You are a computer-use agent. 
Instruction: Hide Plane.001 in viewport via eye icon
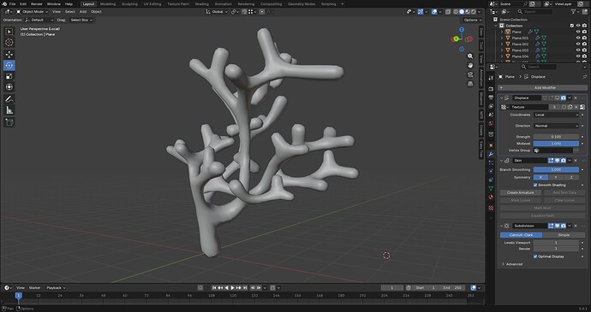(578, 38)
